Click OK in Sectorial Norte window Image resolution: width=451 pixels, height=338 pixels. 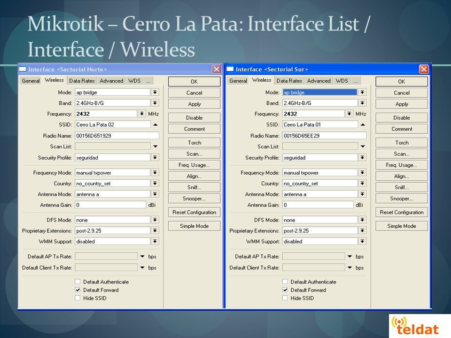[194, 82]
